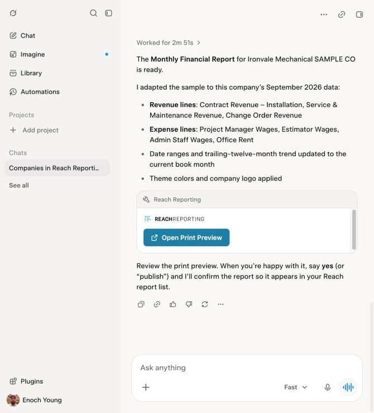Viewport: 374px width, 413px height.
Task: Focus the Ask anything input field
Action: pos(247,368)
